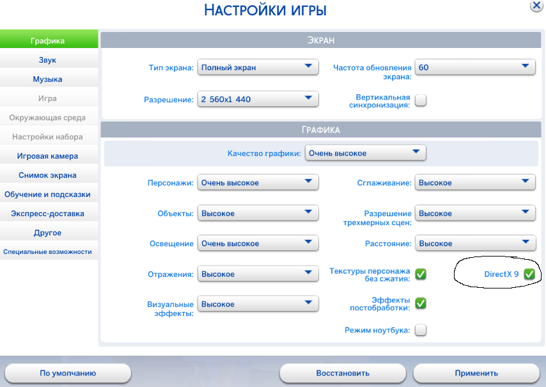Open the Обучение и подсказки tab
Viewport: 546px width, 387px height.
(x=49, y=194)
